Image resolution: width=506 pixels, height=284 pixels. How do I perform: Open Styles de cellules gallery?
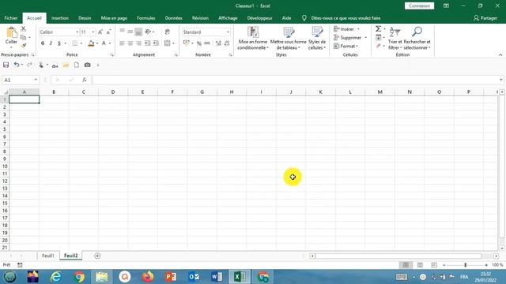pos(316,38)
